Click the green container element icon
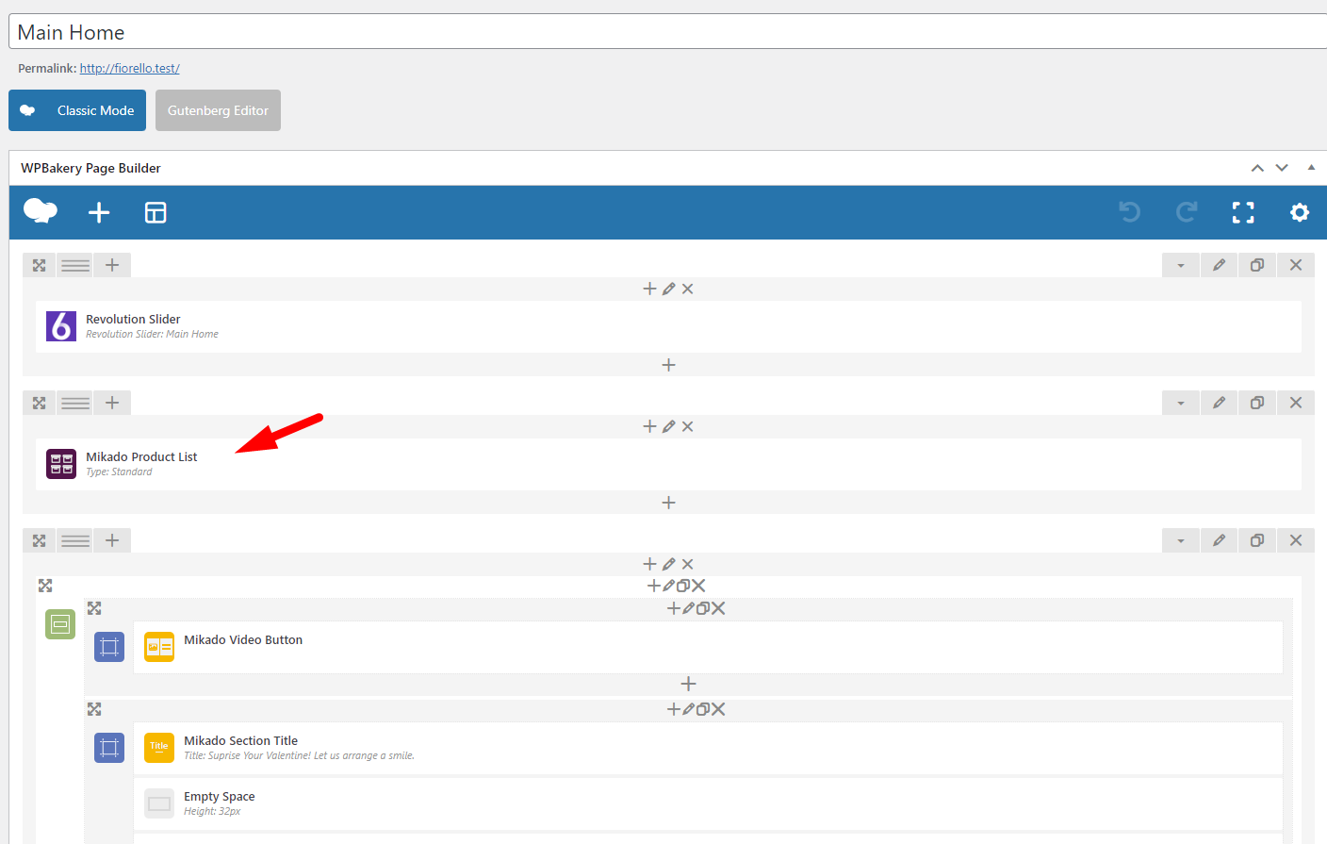This screenshot has height=844, width=1327. [60, 623]
